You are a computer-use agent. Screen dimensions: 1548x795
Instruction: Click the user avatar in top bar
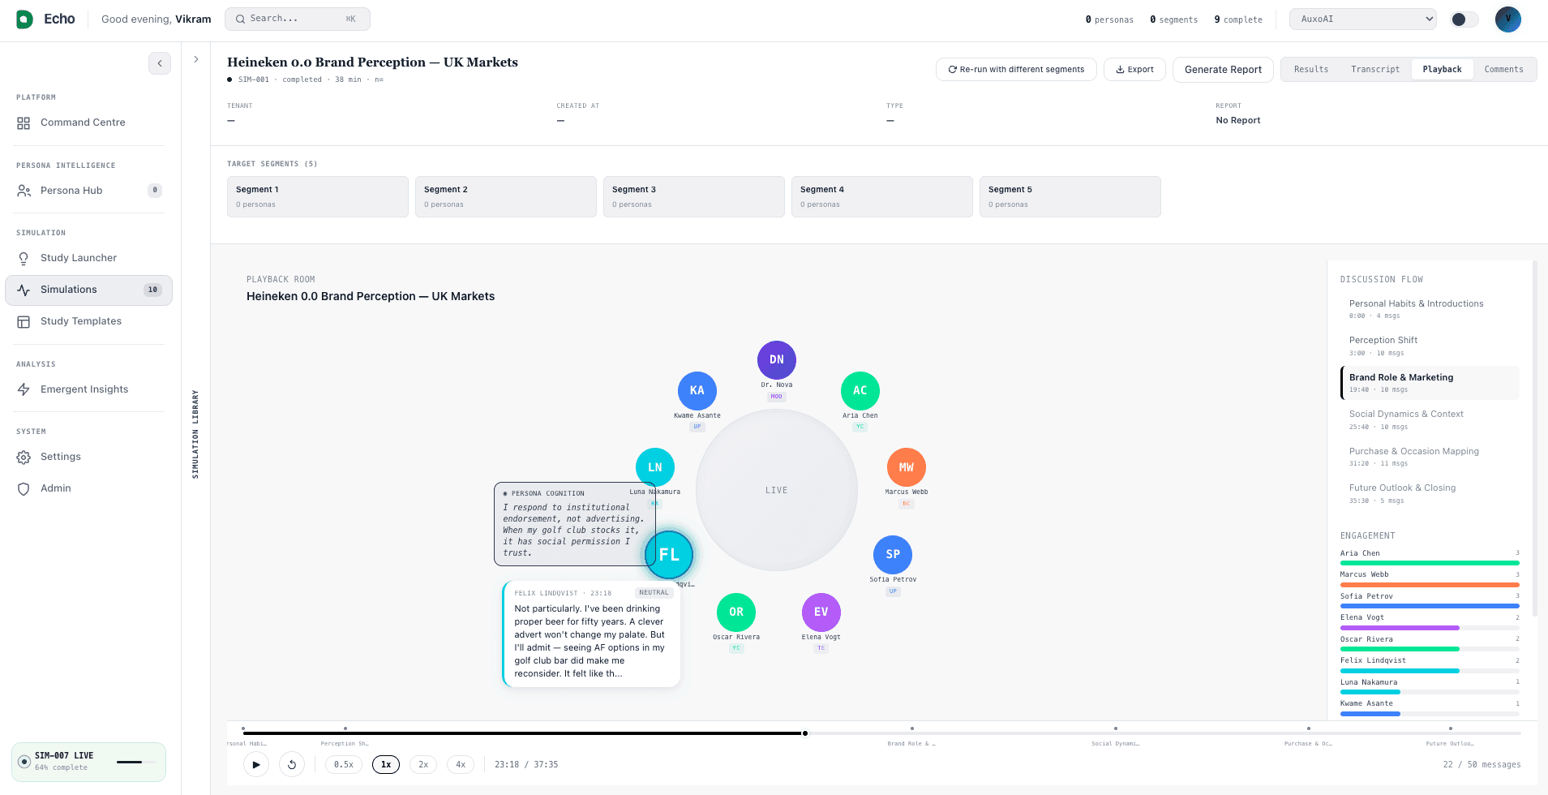[x=1507, y=19]
